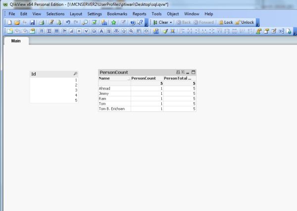The width and height of the screenshot is (297, 211).
Task: Print using the printer icon
Action: click(x=42, y=22)
